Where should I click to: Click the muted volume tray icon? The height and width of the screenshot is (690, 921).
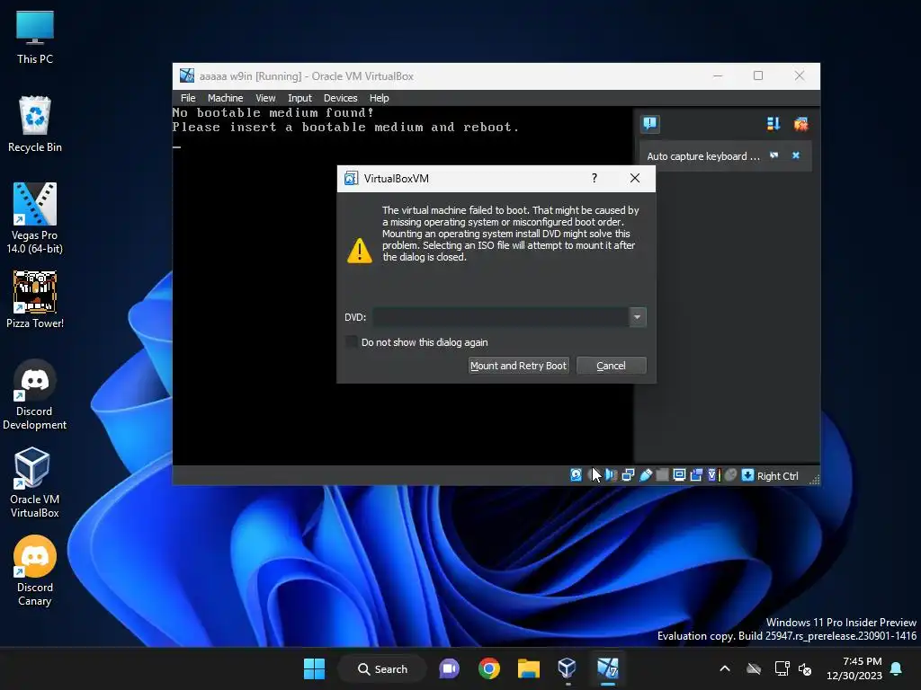coord(805,668)
